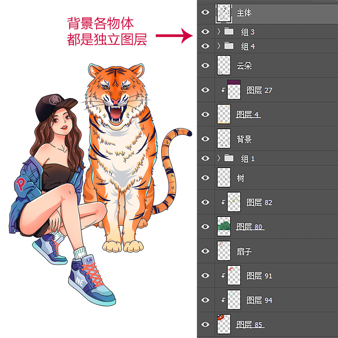Image resolution: width=338 pixels, height=338 pixels.
Task: Select the 云朵 layer thumbnail
Action: click(x=224, y=65)
